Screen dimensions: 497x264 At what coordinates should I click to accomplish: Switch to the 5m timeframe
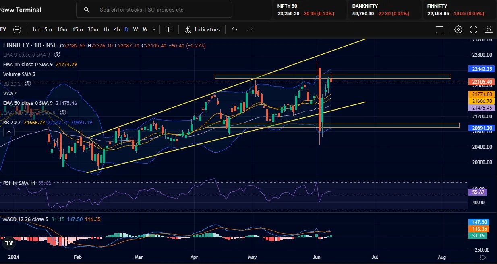48,29
